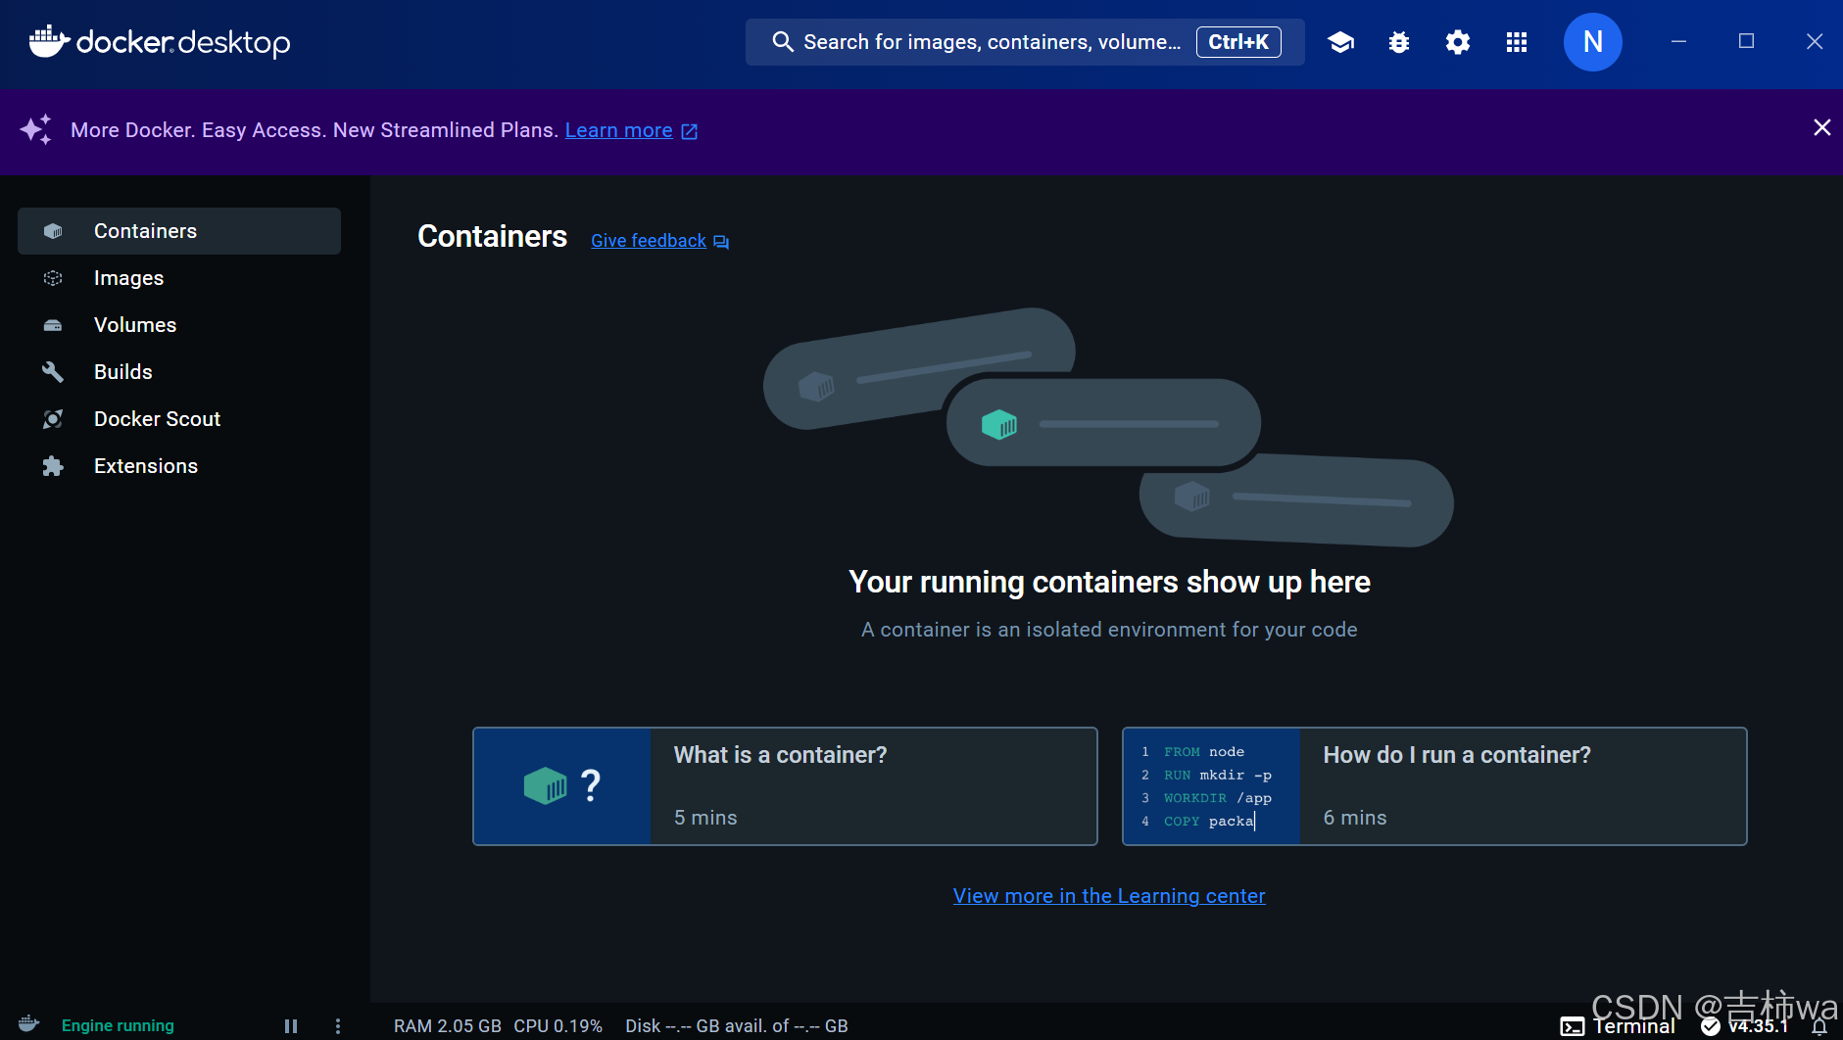Click the sparkle icon in promo banner
The width and height of the screenshot is (1843, 1040).
36,129
